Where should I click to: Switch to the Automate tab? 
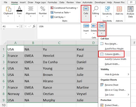point(88,2)
